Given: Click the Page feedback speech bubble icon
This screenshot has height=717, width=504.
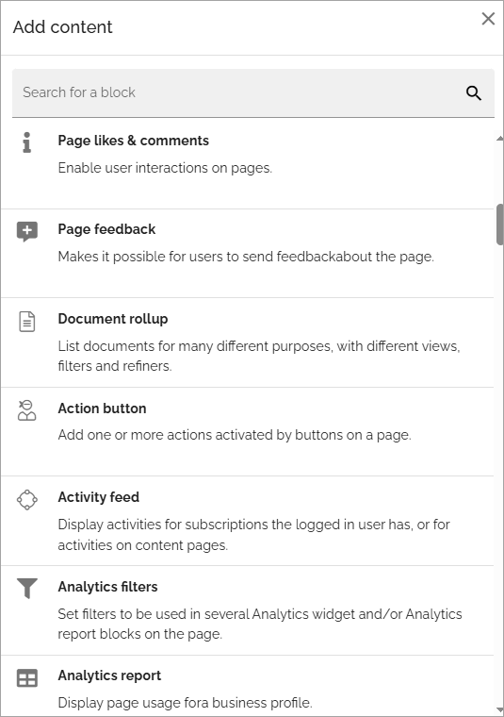Looking at the screenshot, I should click(x=27, y=232).
